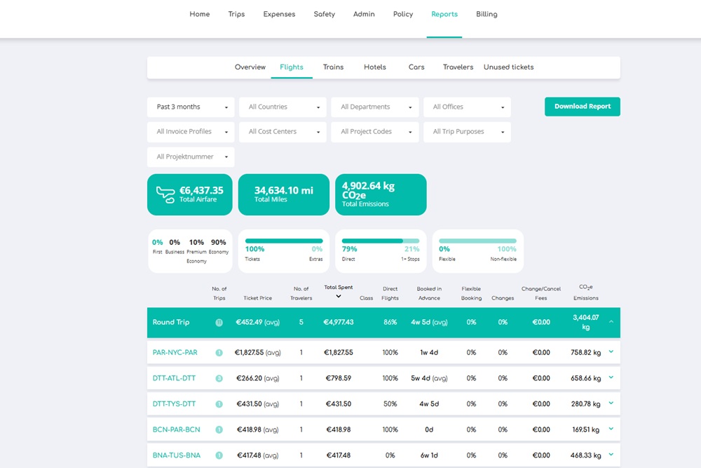This screenshot has height=468, width=701.
Task: Open the All Trip Purposes dropdown
Action: (467, 132)
